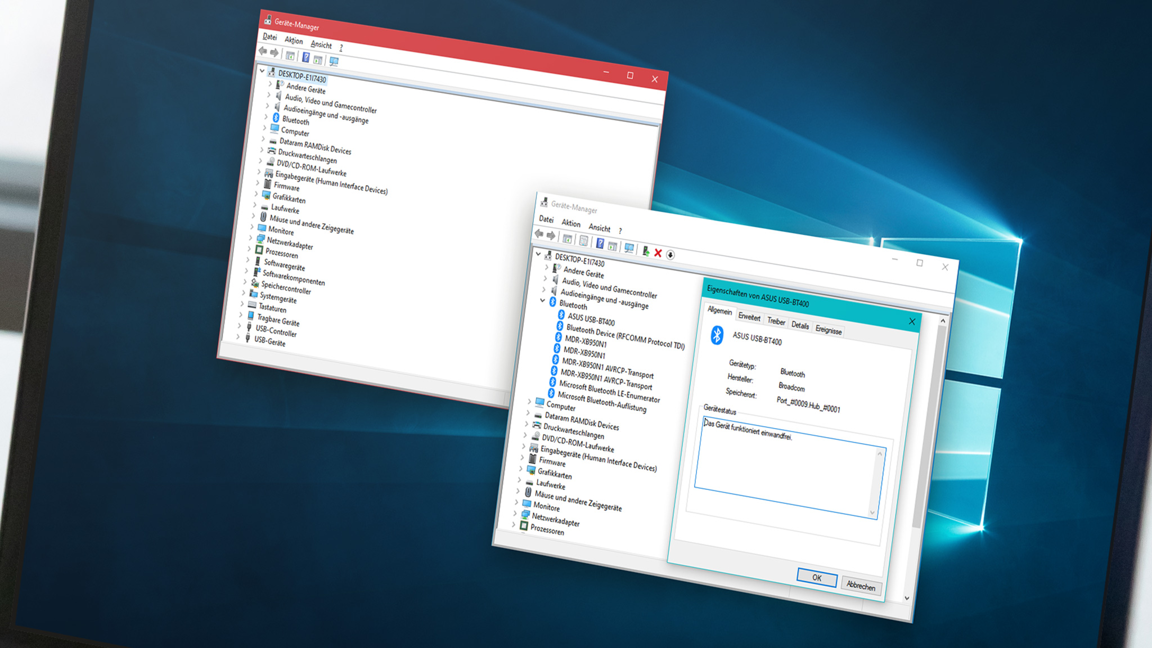The width and height of the screenshot is (1152, 648).
Task: Select Bluetooth Device (RFCOMM Protocol TDI)
Action: tap(625, 336)
